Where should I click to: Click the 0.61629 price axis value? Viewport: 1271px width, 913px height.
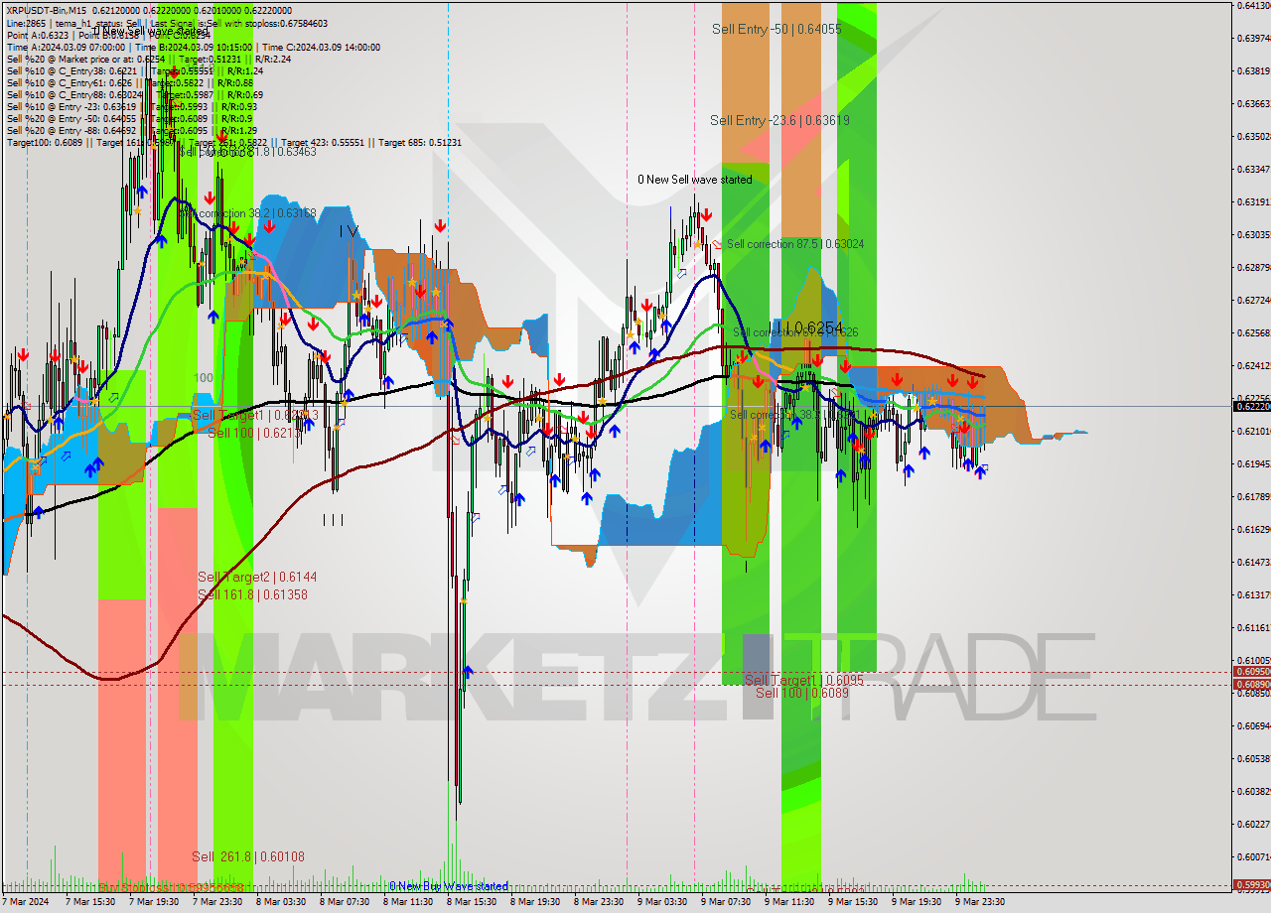pyautogui.click(x=1253, y=530)
